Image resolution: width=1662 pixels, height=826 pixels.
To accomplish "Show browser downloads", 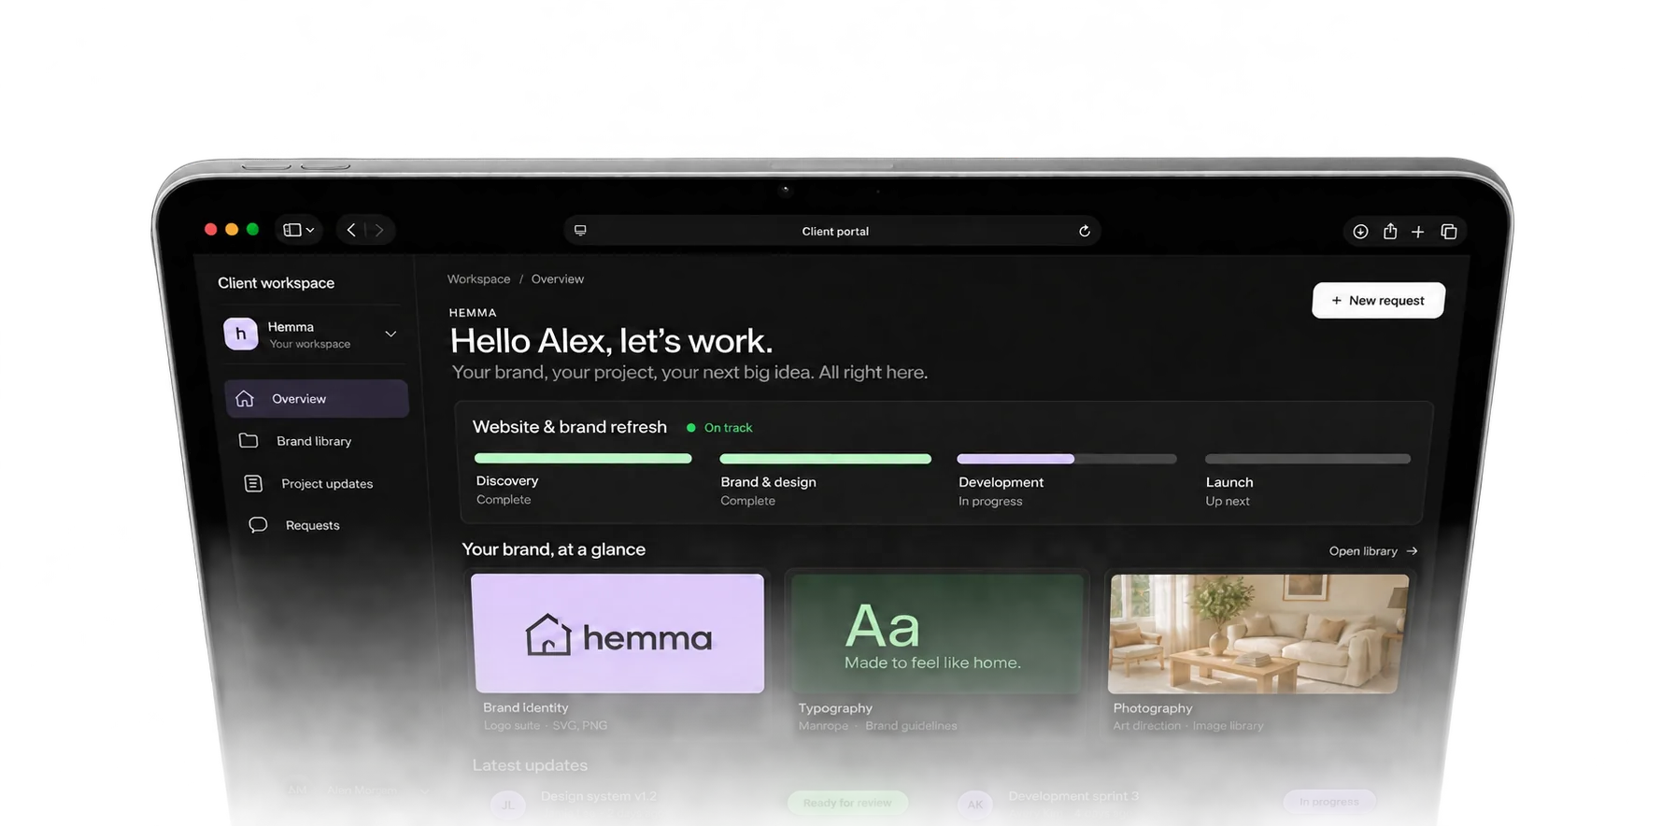I will (1360, 232).
